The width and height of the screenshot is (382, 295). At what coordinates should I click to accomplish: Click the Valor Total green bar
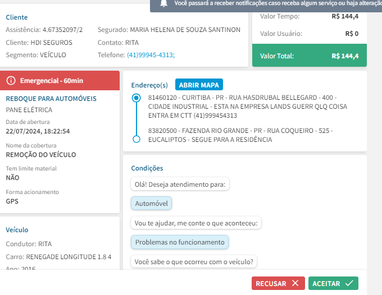point(309,56)
